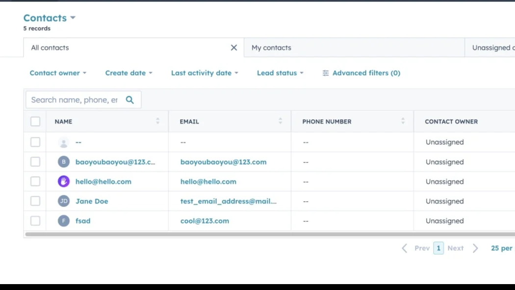The height and width of the screenshot is (290, 515).
Task: Click the search magnifier icon
Action: coord(130,100)
